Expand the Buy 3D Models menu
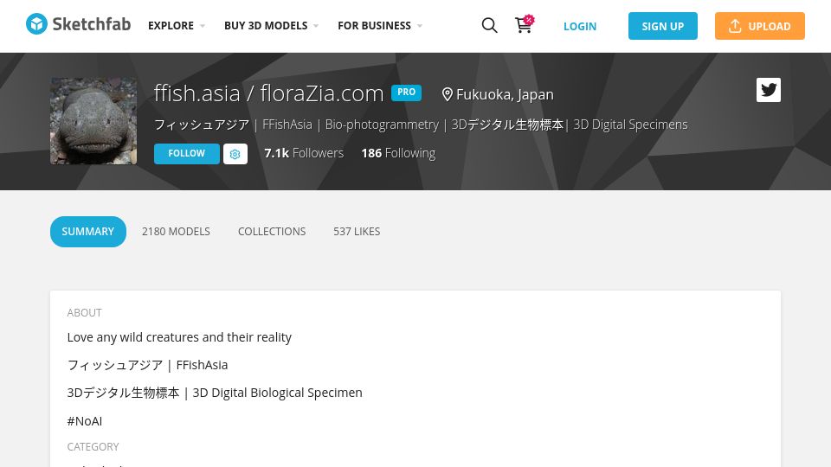This screenshot has height=467, width=831. point(271,25)
